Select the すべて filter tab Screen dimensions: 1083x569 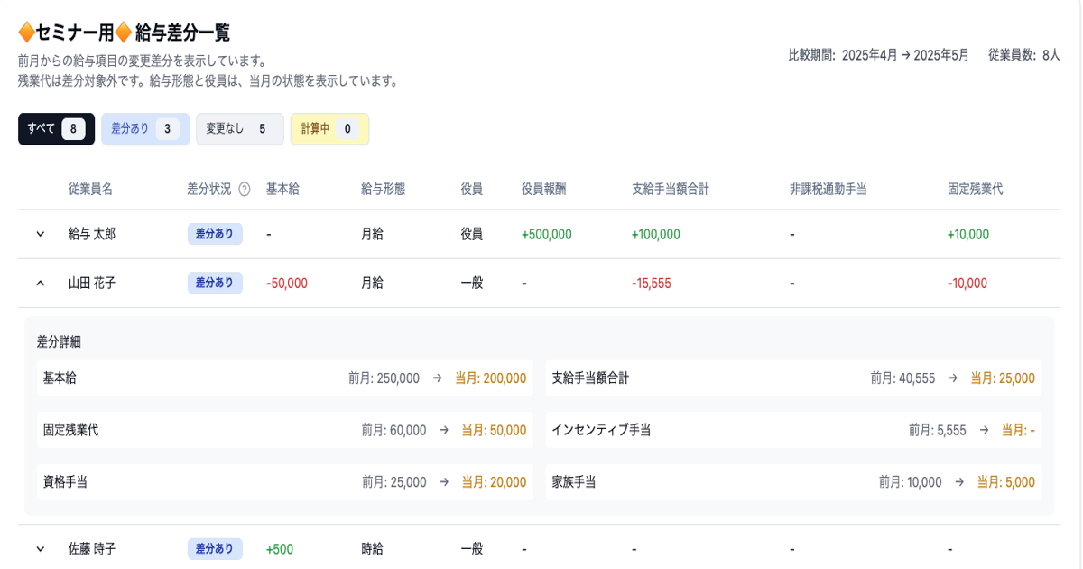click(56, 129)
